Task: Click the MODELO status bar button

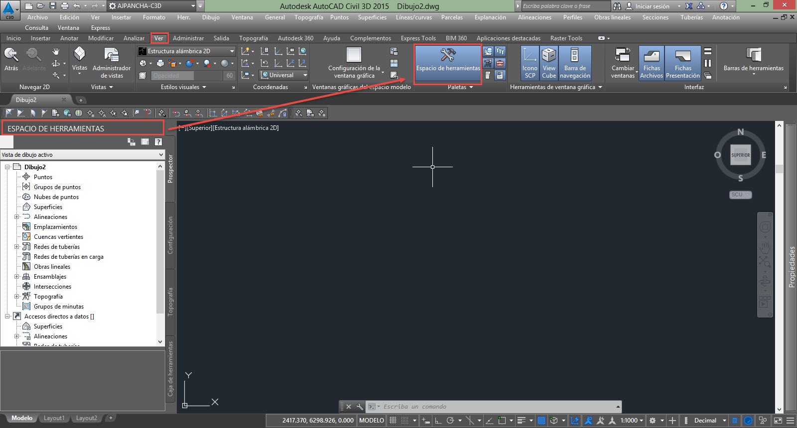Action: point(372,421)
